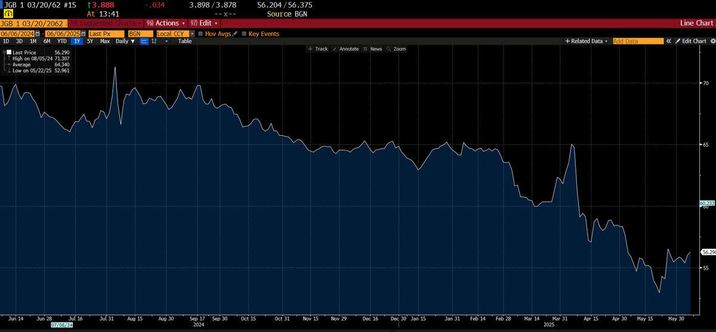Select the YTD range tab
716x332 pixels.
click(61, 41)
